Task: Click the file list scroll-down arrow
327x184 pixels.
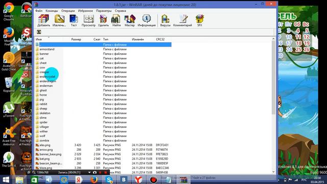Action: [273, 172]
